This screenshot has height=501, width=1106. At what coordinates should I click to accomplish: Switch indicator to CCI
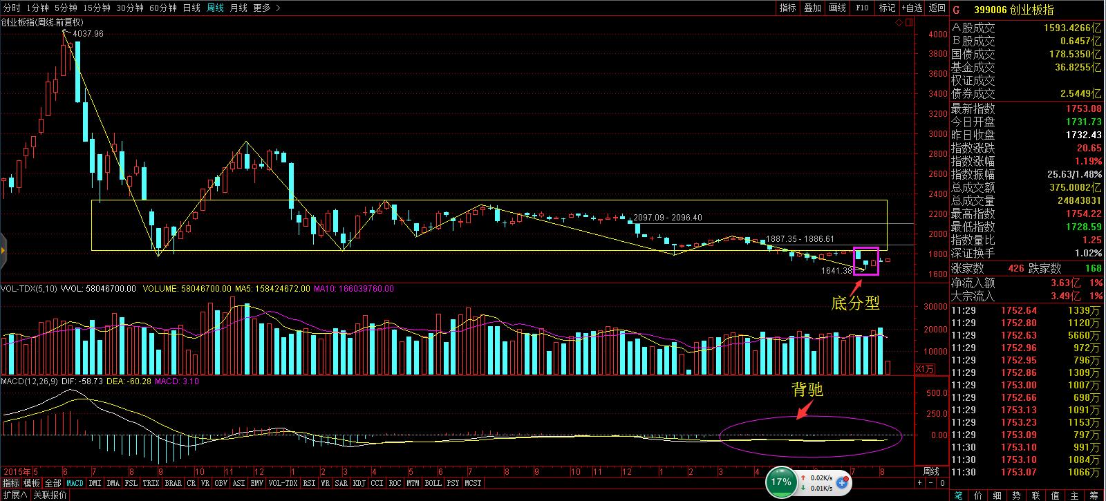click(377, 483)
